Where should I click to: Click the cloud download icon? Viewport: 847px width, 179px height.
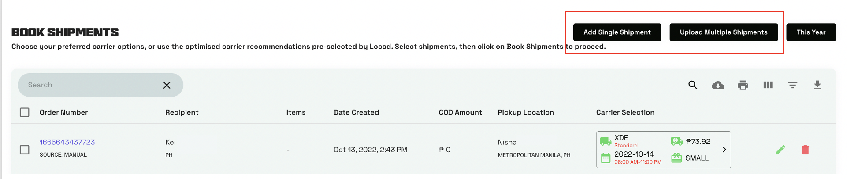[x=718, y=85]
